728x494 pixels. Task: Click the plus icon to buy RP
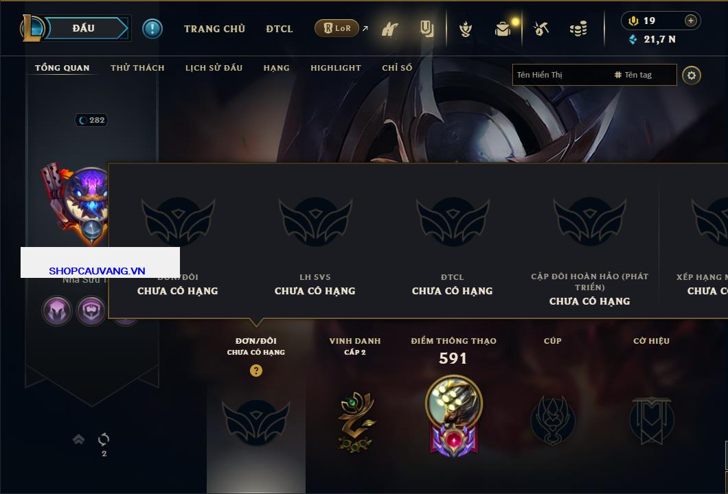tap(690, 21)
